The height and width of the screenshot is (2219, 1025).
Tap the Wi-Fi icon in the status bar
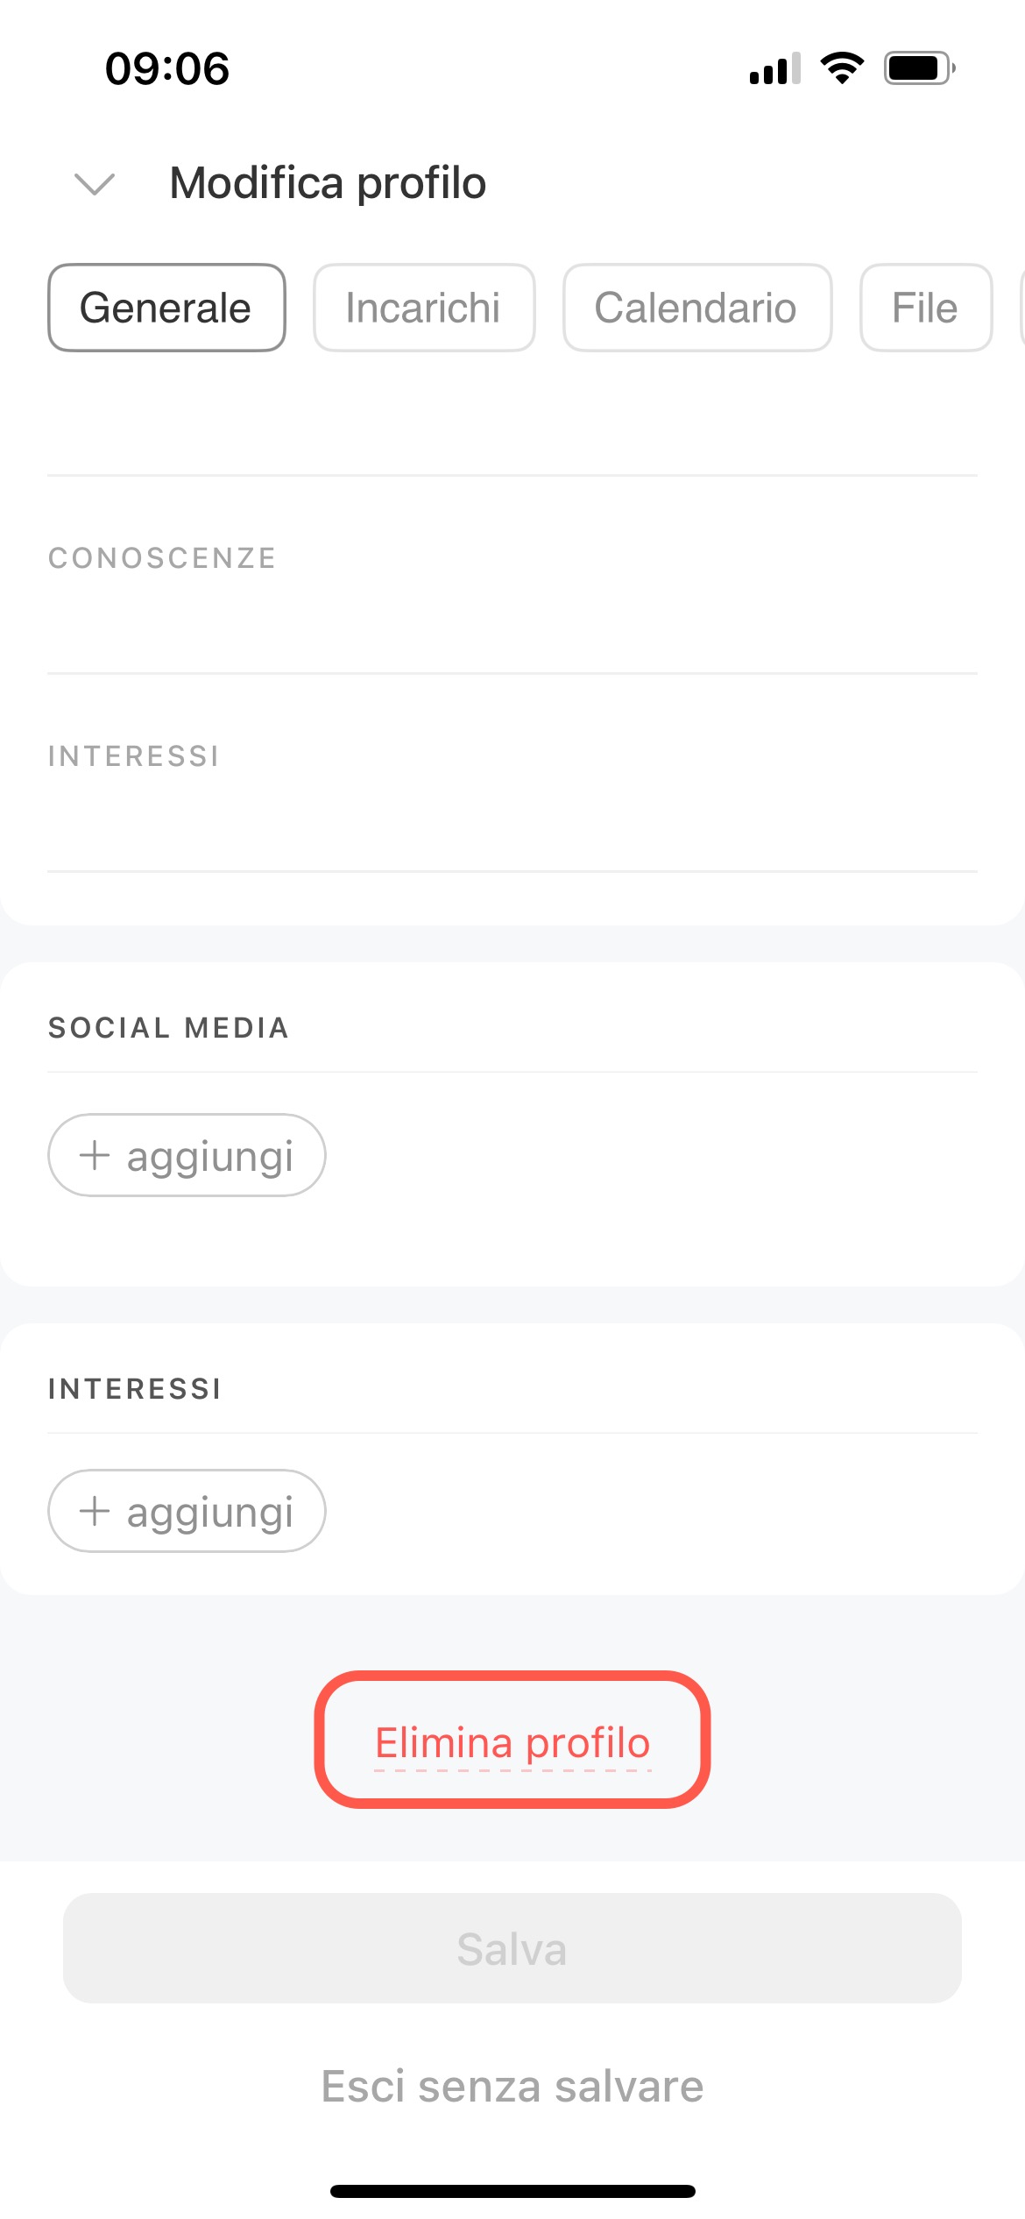[842, 68]
